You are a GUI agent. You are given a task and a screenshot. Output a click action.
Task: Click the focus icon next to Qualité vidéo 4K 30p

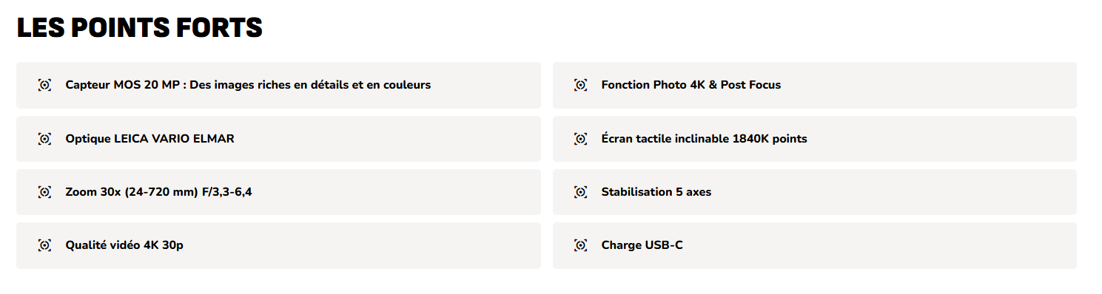pos(44,245)
